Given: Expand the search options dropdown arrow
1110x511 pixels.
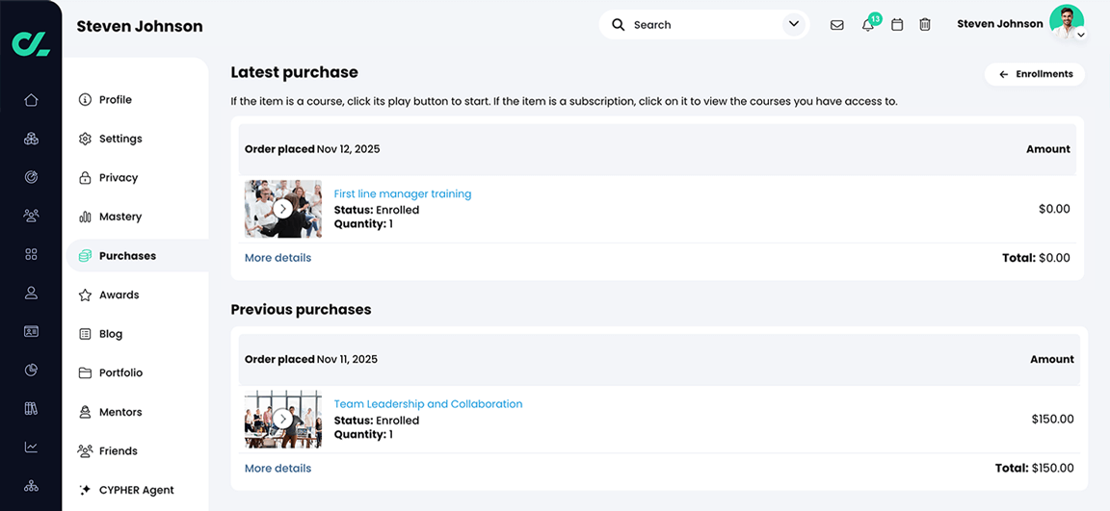Looking at the screenshot, I should [793, 25].
